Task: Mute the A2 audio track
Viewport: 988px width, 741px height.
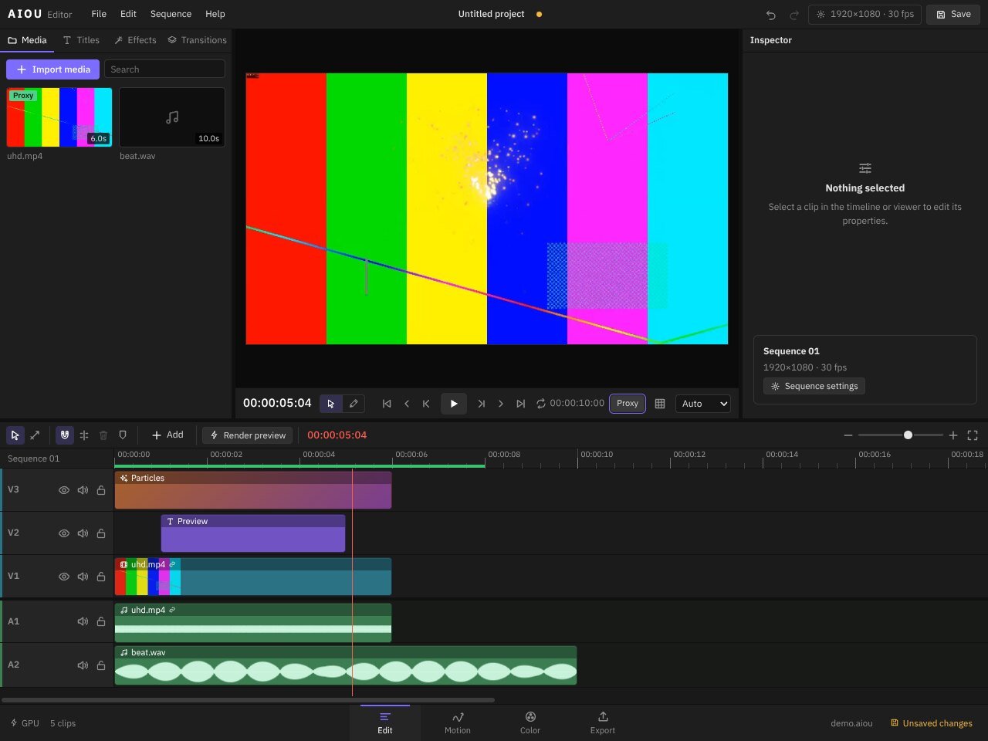Action: [83, 665]
